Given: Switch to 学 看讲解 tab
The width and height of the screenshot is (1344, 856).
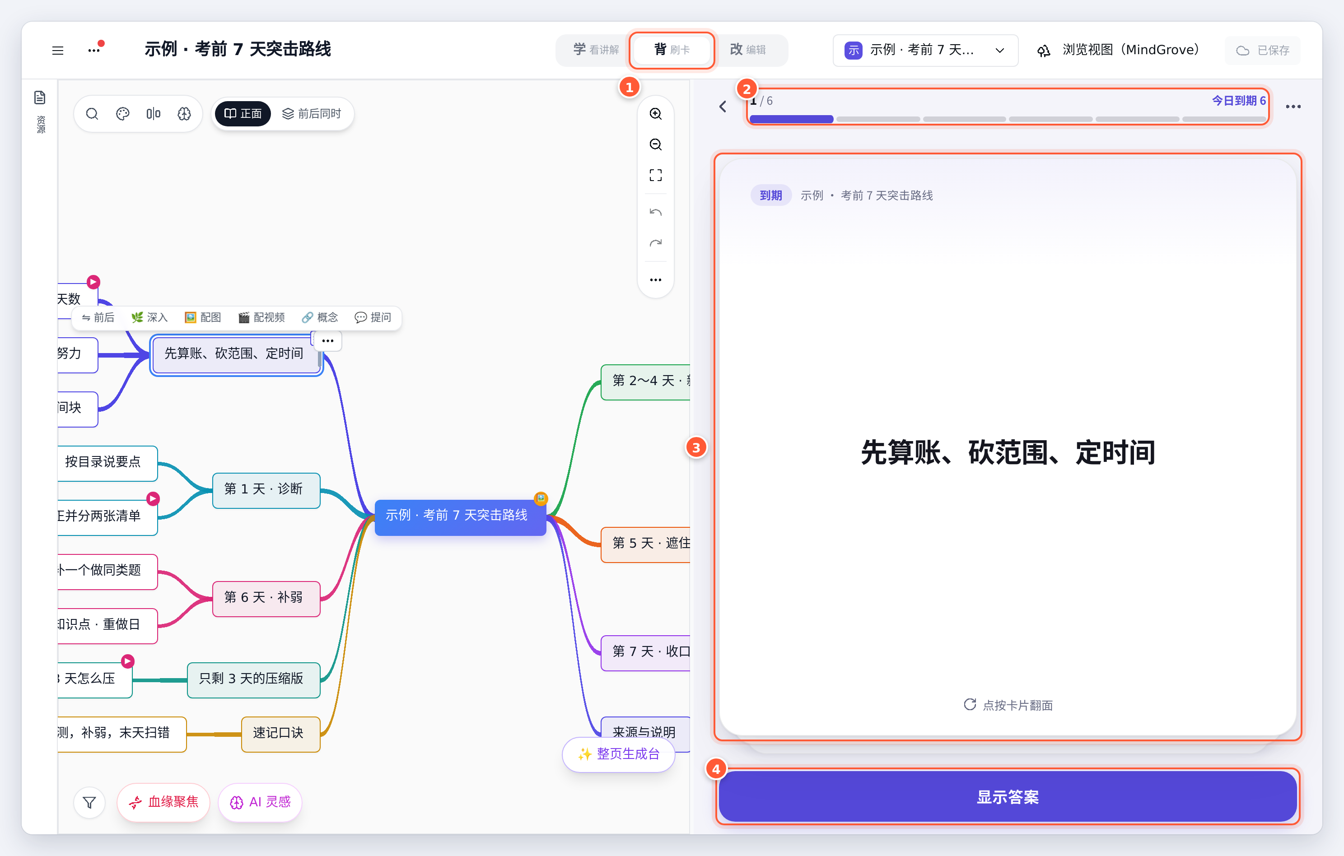Looking at the screenshot, I should click(596, 50).
